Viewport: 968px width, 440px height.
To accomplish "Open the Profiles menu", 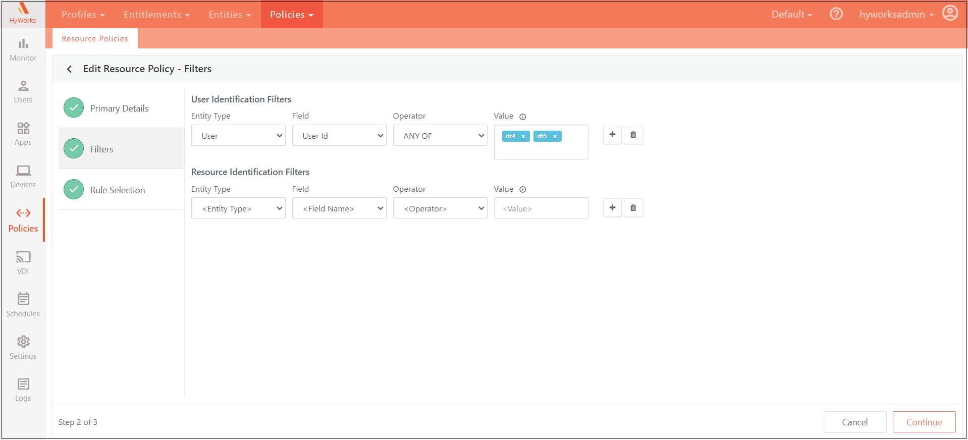I will [83, 15].
